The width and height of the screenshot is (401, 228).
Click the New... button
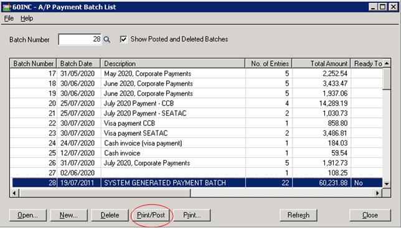68,215
